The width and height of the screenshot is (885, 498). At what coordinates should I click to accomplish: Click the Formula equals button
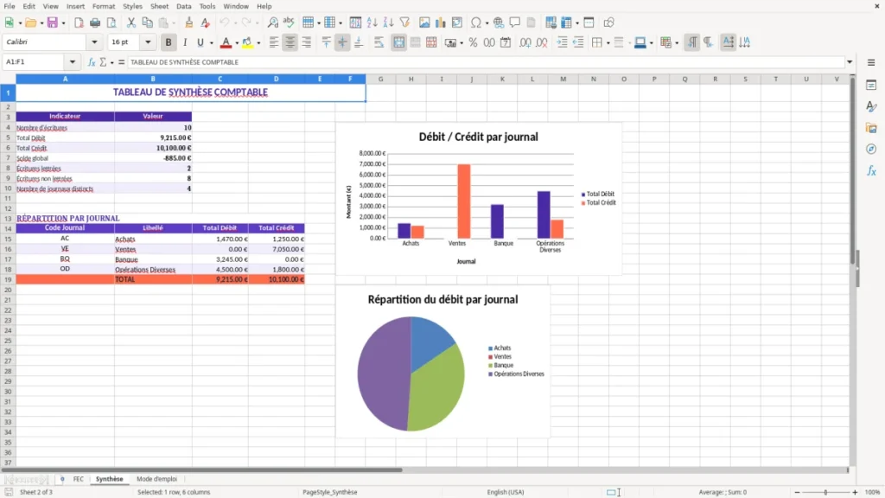pyautogui.click(x=121, y=62)
